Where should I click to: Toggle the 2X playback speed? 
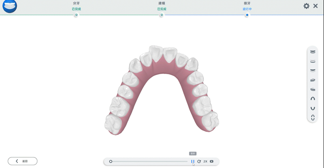[205, 161]
